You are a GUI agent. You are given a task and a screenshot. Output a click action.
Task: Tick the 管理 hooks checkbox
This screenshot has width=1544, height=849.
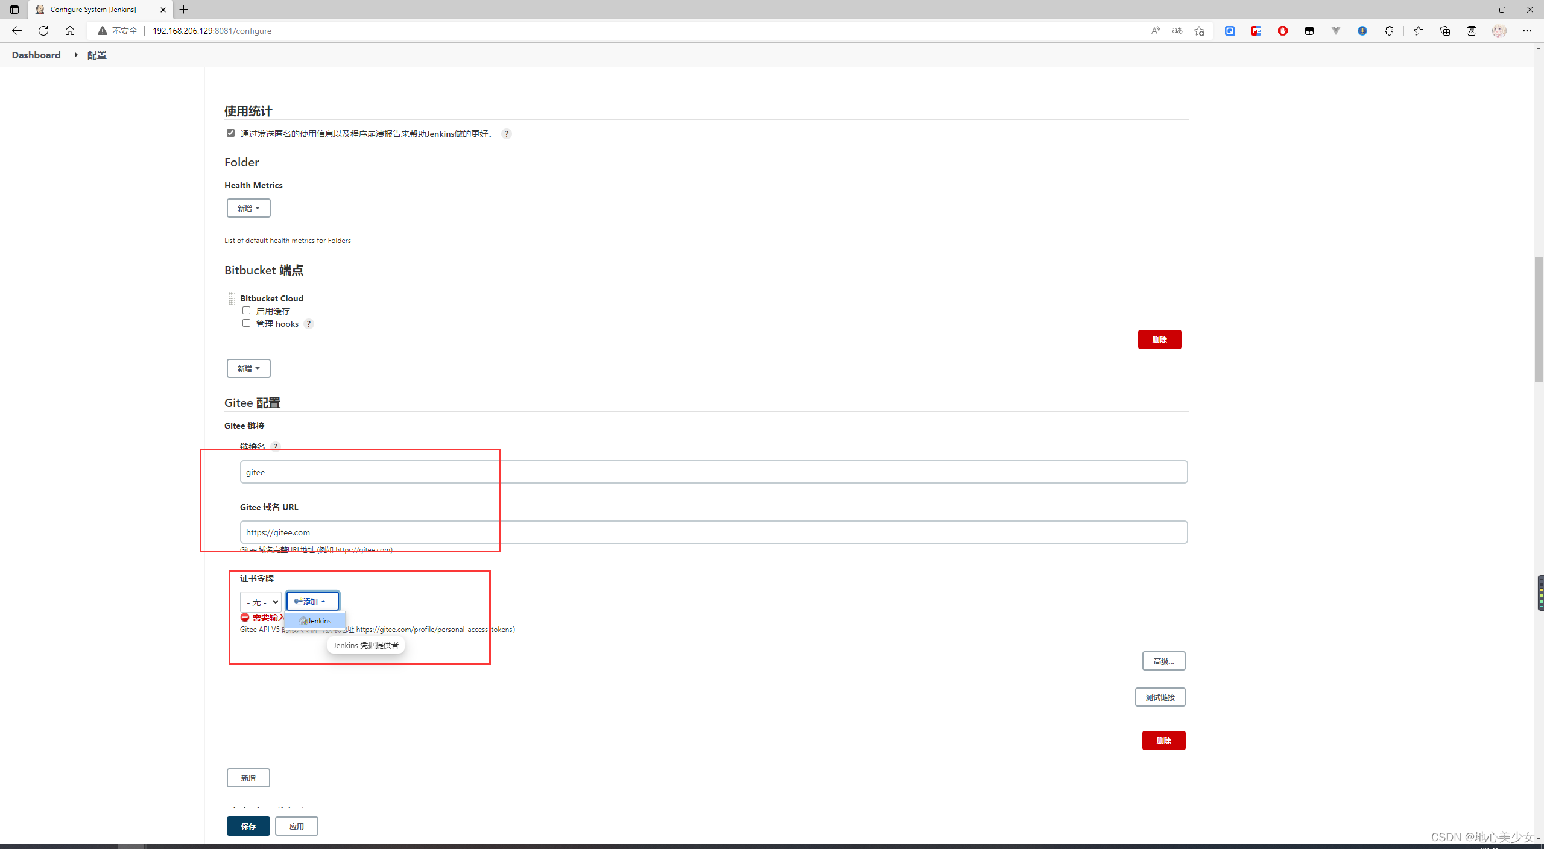click(x=246, y=323)
